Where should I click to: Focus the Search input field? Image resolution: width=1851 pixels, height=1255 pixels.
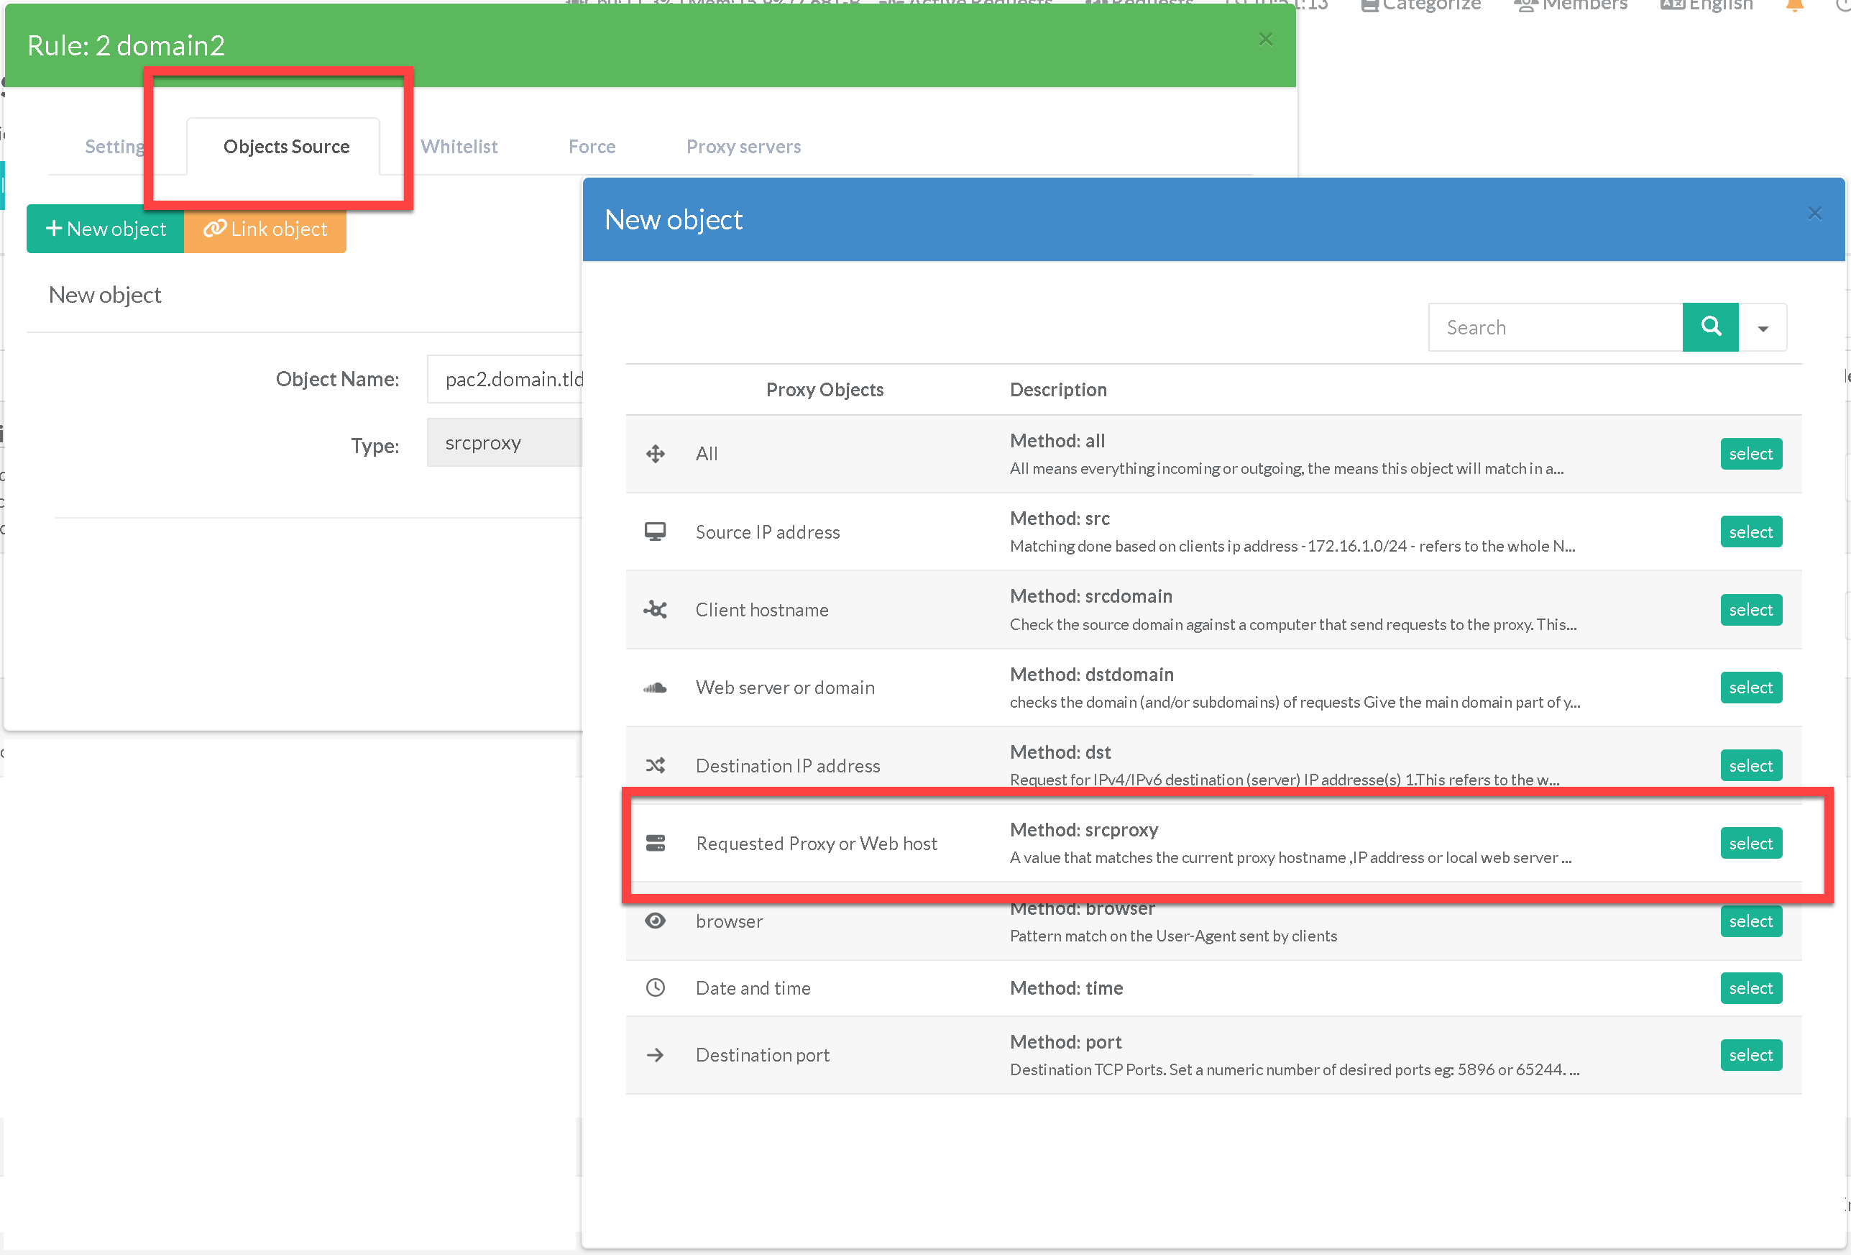[1555, 327]
